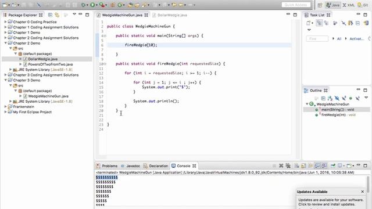Select DollarWedgie.java in Package Explorer
Viewport: 372px width, 209px height.
point(42,59)
